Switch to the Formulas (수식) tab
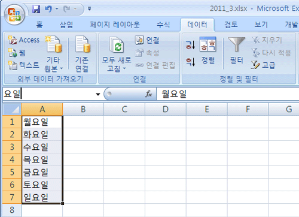The height and width of the screenshot is (217, 299). pyautogui.click(x=163, y=25)
